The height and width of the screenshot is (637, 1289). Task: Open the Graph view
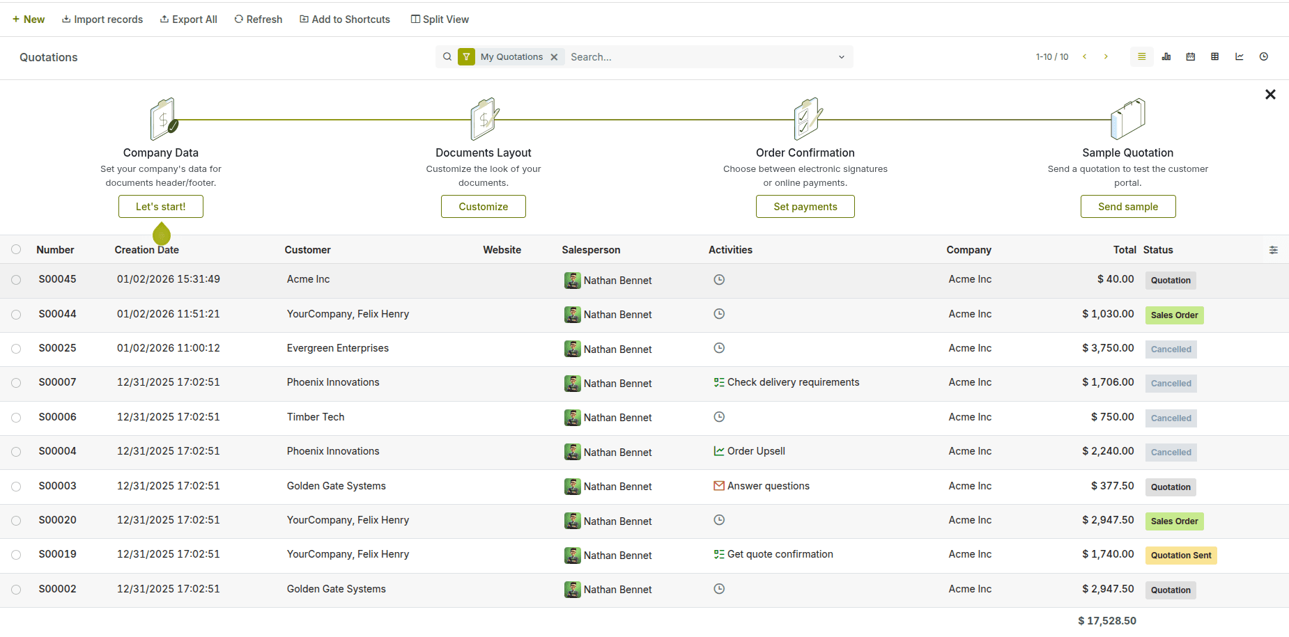tap(1239, 57)
